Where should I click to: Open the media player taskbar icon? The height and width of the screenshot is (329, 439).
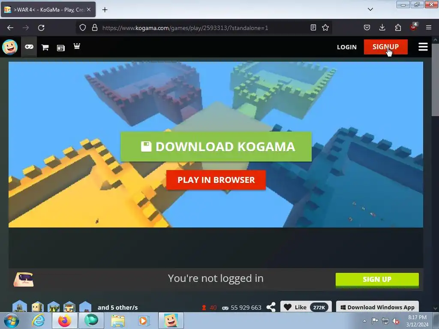click(x=144, y=320)
